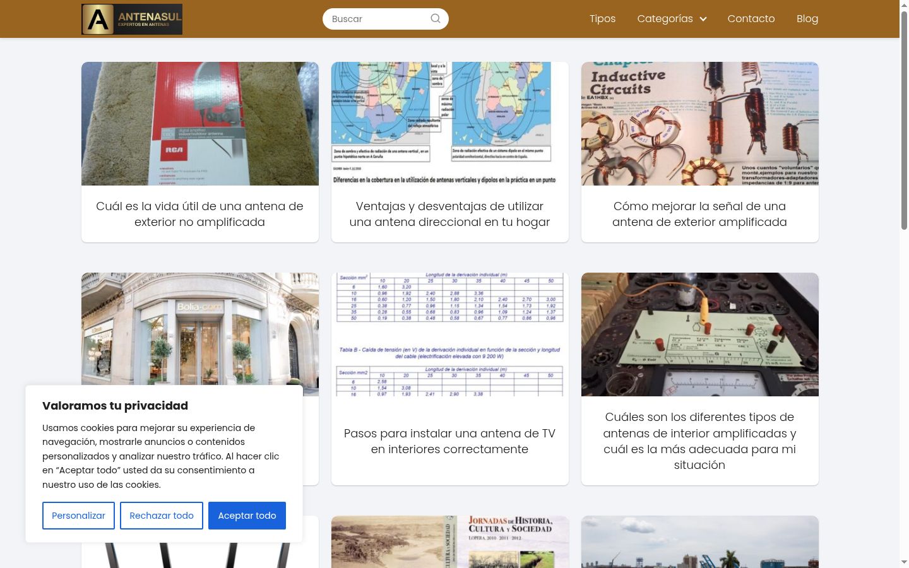Open the Jornadas de Historia thumbnail
Screen dimensions: 909x568
[x=450, y=541]
